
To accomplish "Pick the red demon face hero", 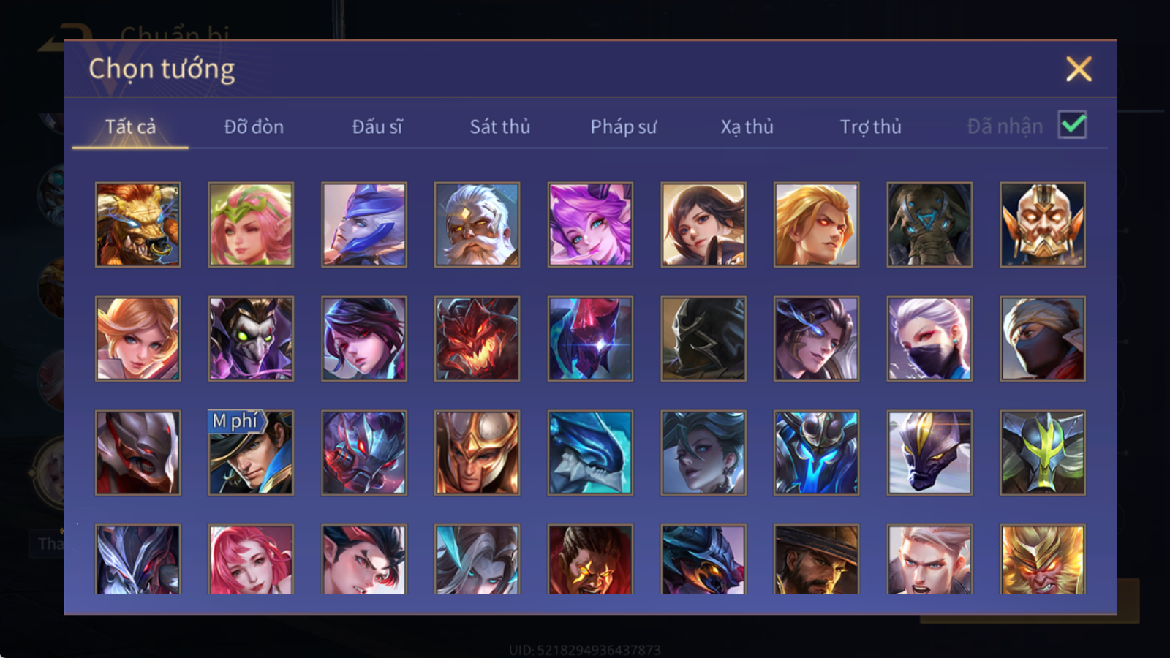I will (x=477, y=339).
